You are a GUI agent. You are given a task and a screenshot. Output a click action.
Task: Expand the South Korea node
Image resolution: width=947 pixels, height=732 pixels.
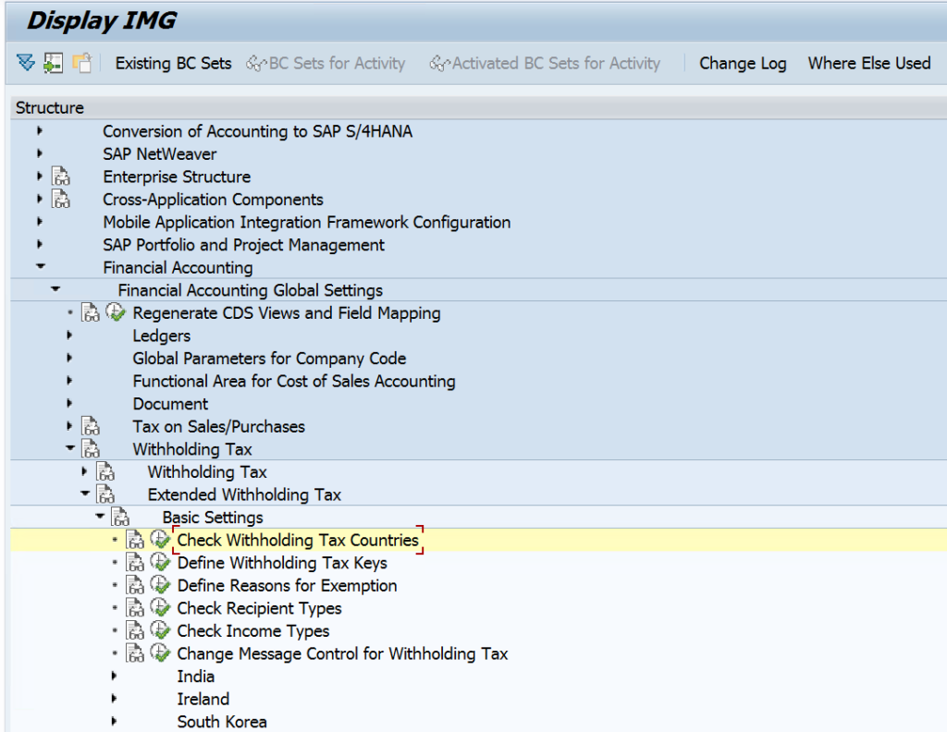coord(114,721)
